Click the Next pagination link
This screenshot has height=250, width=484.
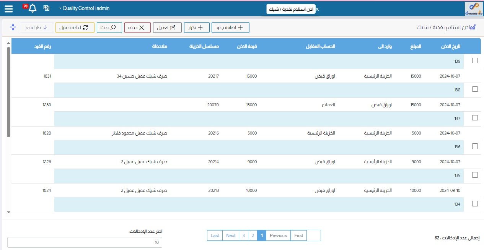[x=231, y=235]
